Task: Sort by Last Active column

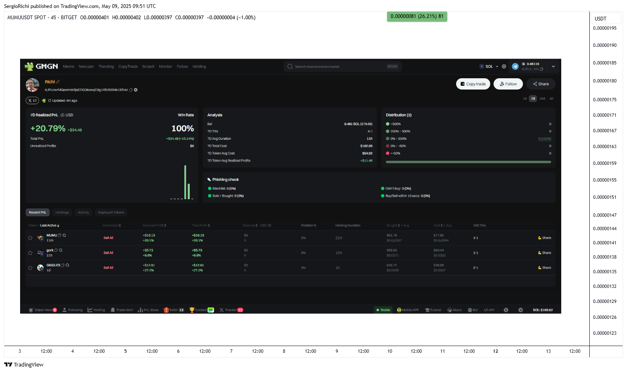Action: pos(50,226)
